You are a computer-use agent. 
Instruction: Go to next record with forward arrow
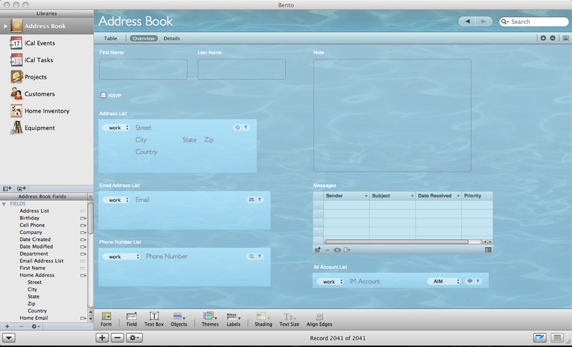[x=484, y=21]
